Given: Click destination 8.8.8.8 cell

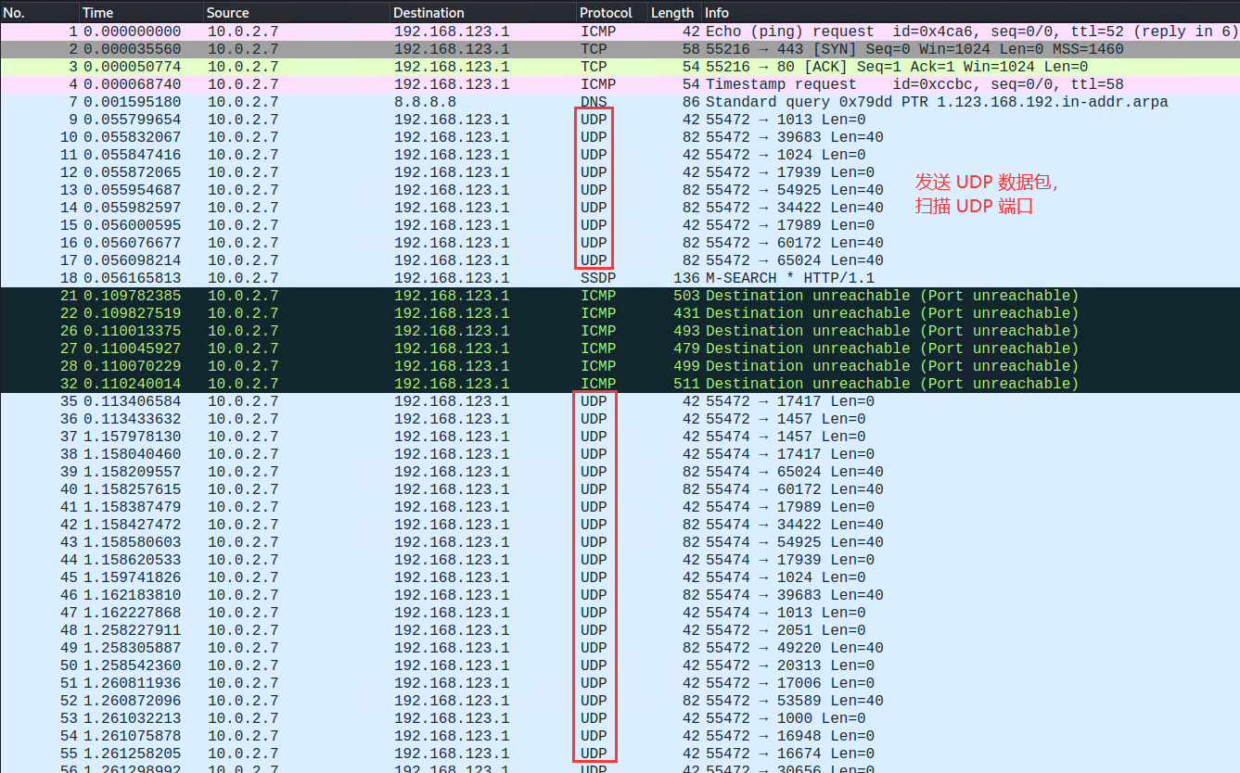Looking at the screenshot, I should tap(425, 102).
